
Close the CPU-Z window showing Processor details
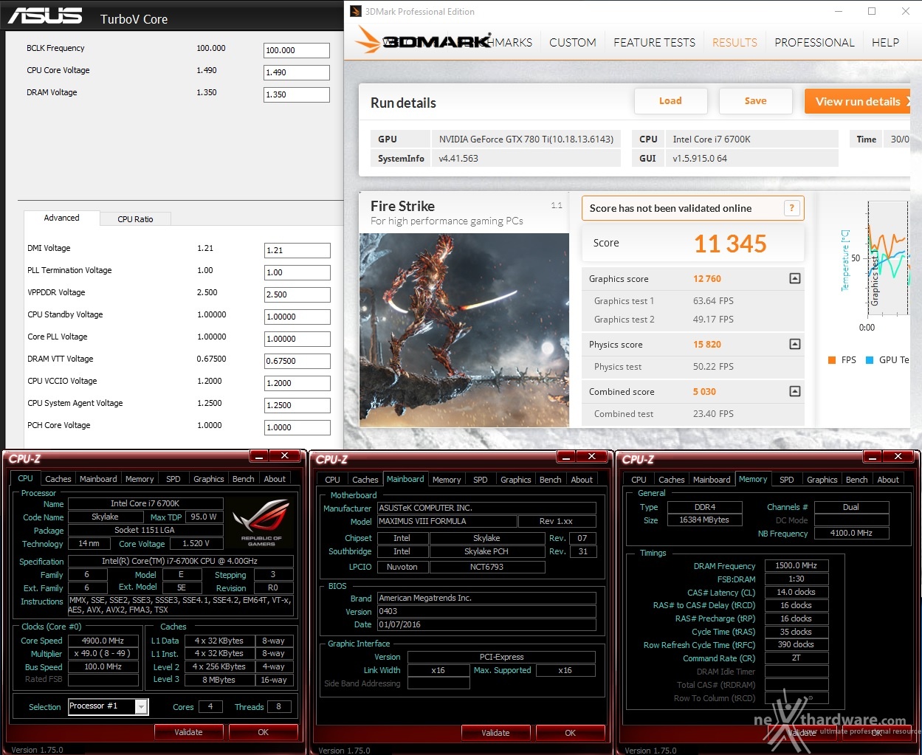tap(284, 456)
